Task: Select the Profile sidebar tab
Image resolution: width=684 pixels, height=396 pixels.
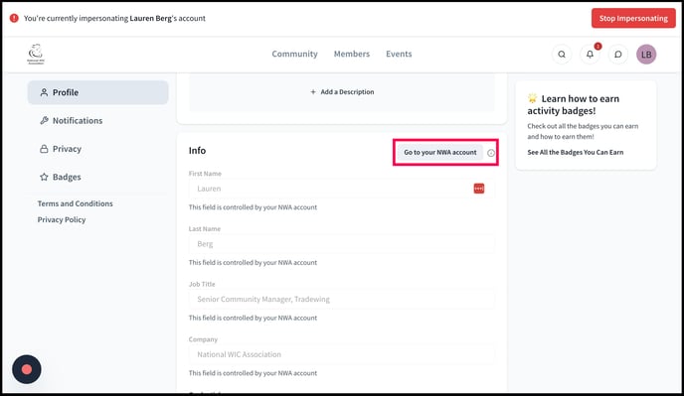Action: [98, 92]
